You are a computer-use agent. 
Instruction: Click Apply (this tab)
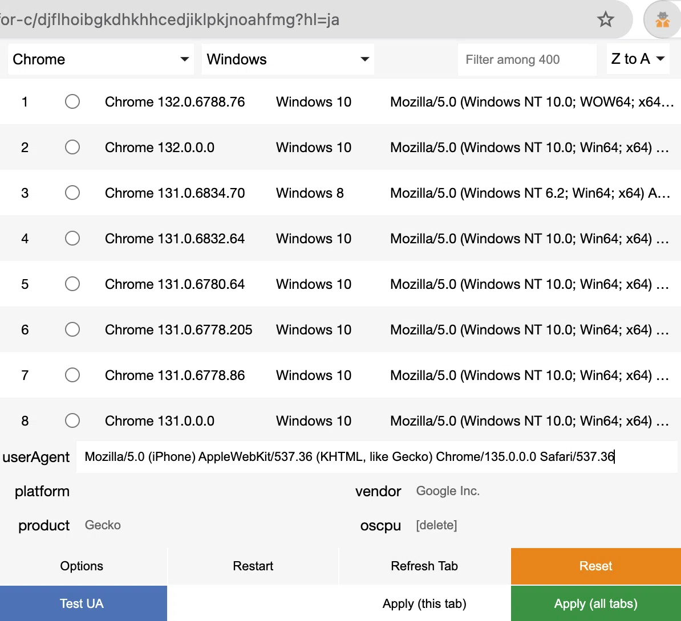point(424,603)
